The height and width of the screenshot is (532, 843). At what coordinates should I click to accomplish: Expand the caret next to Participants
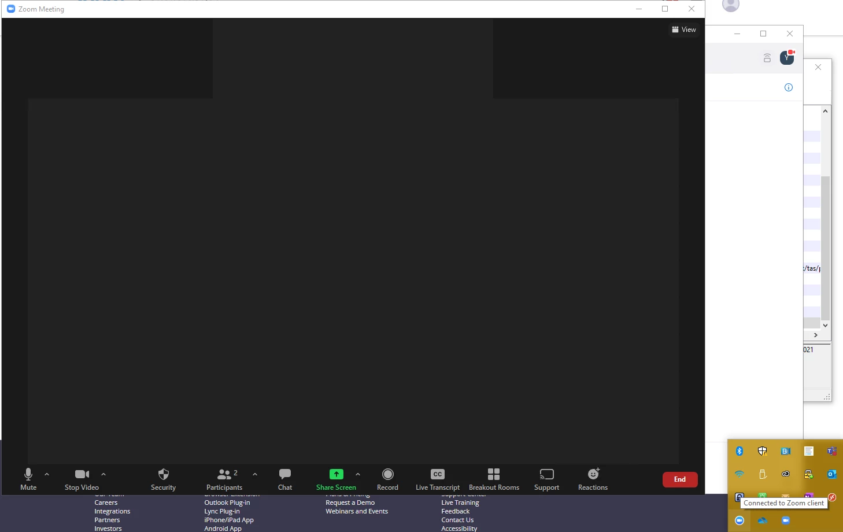click(255, 474)
